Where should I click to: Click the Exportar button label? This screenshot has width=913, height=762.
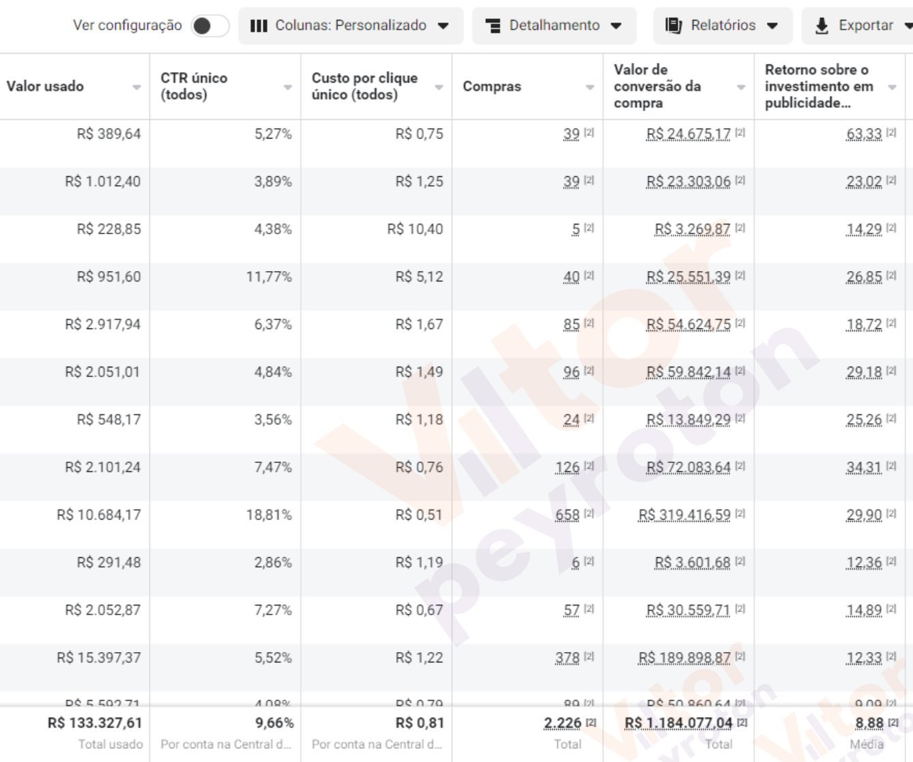coord(865,26)
